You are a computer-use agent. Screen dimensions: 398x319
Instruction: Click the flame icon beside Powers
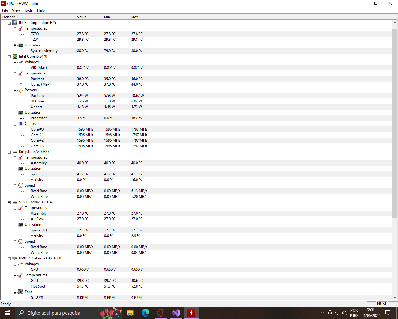21,90
